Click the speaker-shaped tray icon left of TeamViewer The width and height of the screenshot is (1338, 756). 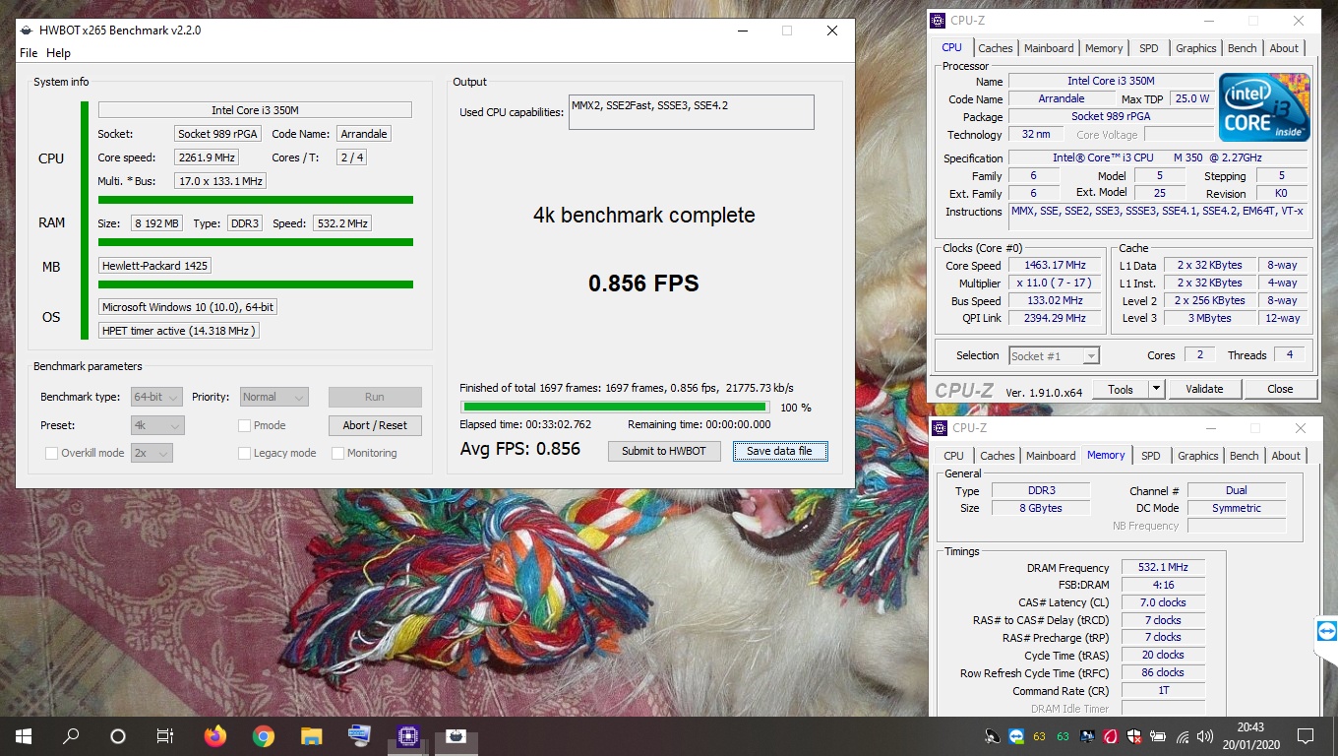(x=992, y=736)
